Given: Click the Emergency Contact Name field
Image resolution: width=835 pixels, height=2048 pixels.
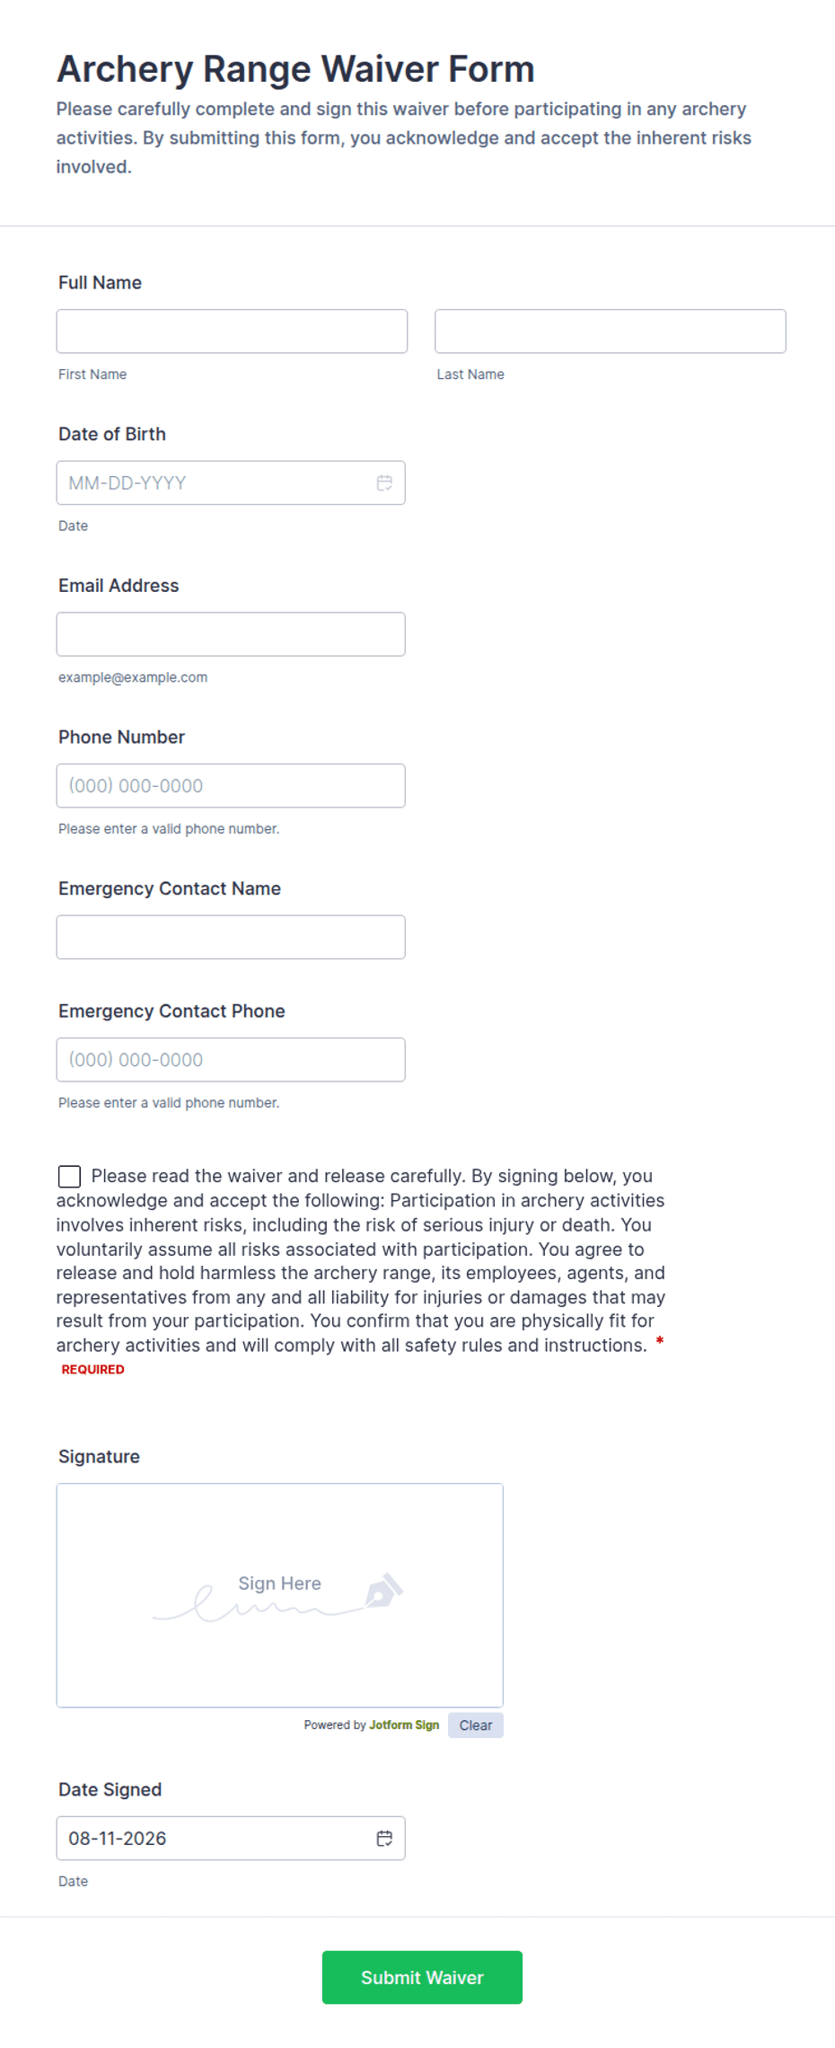Looking at the screenshot, I should coord(231,937).
